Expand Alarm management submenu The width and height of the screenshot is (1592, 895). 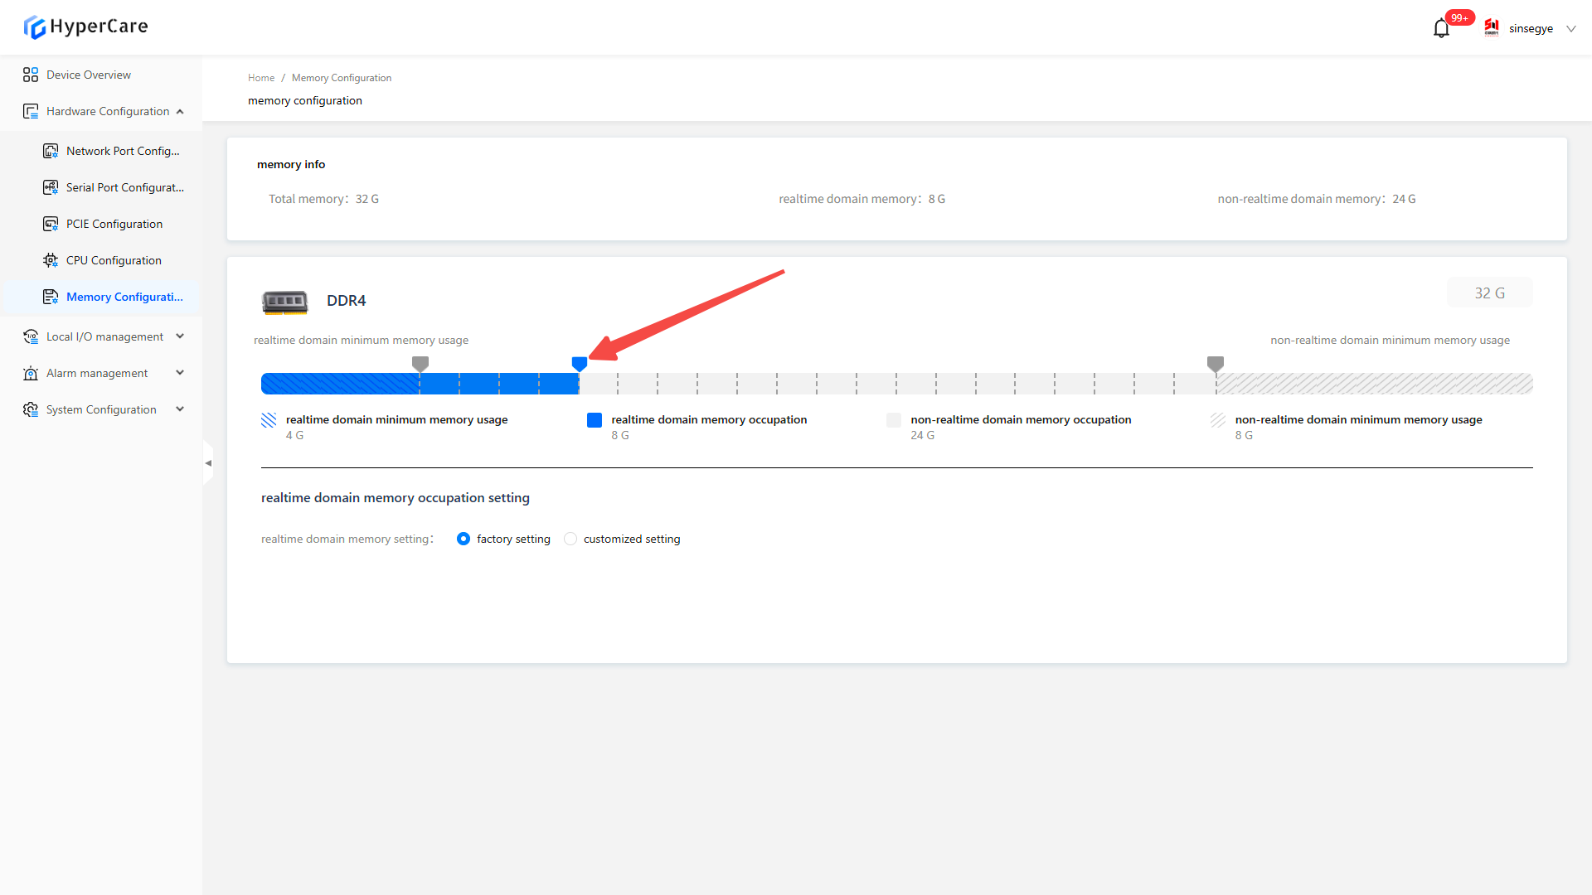(180, 373)
